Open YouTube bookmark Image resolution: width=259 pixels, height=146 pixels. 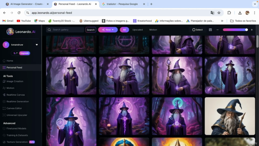tap(24, 21)
